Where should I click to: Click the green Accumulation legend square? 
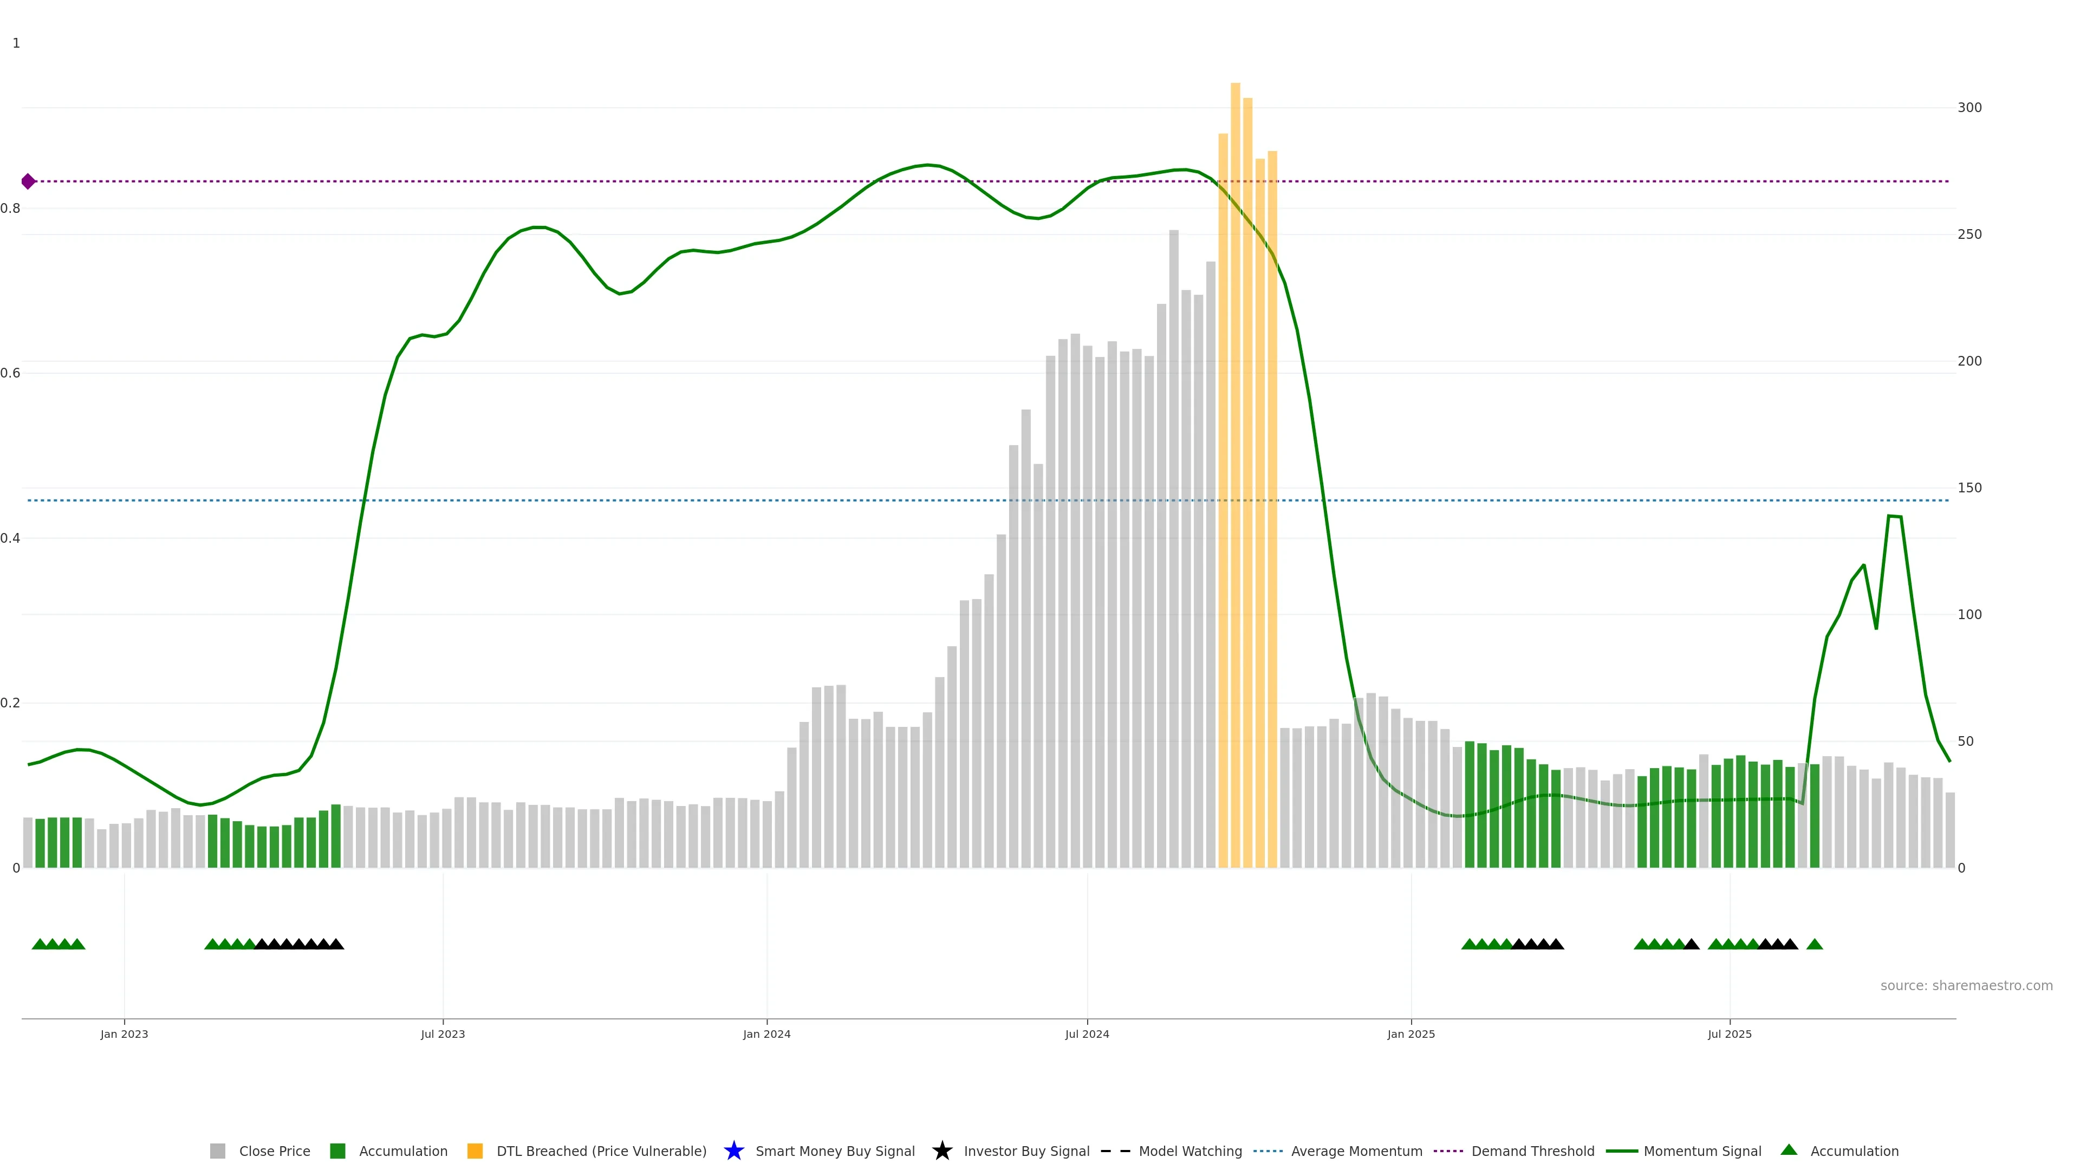(x=337, y=1150)
